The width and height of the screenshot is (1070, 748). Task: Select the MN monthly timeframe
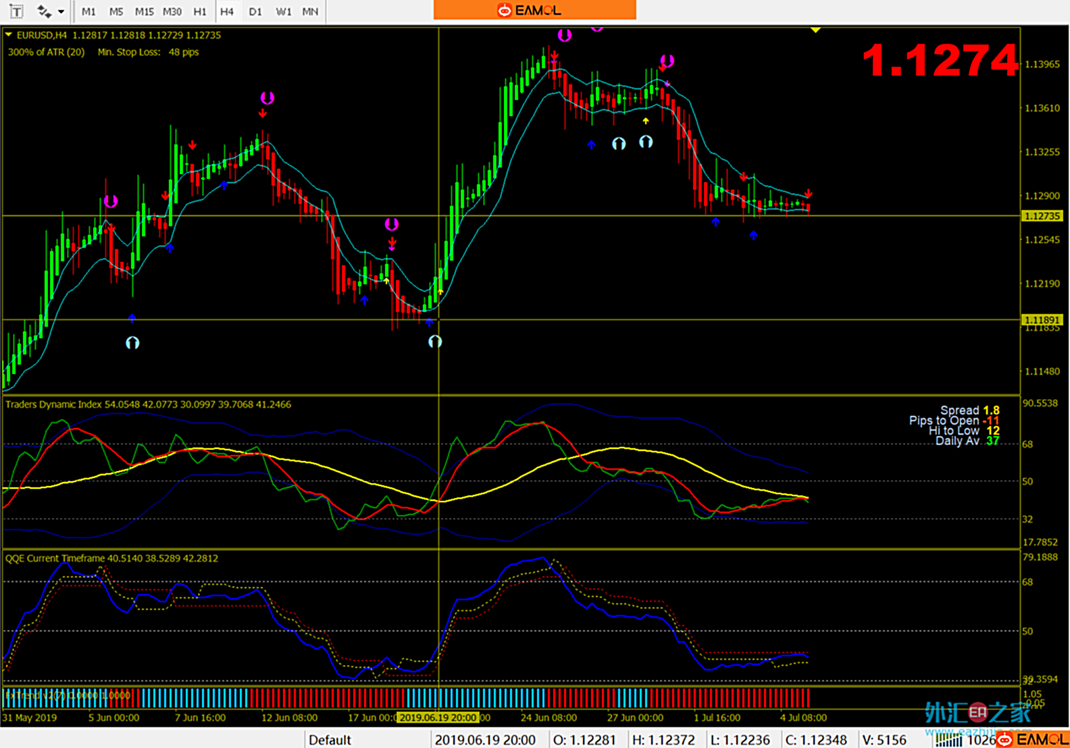coord(310,11)
